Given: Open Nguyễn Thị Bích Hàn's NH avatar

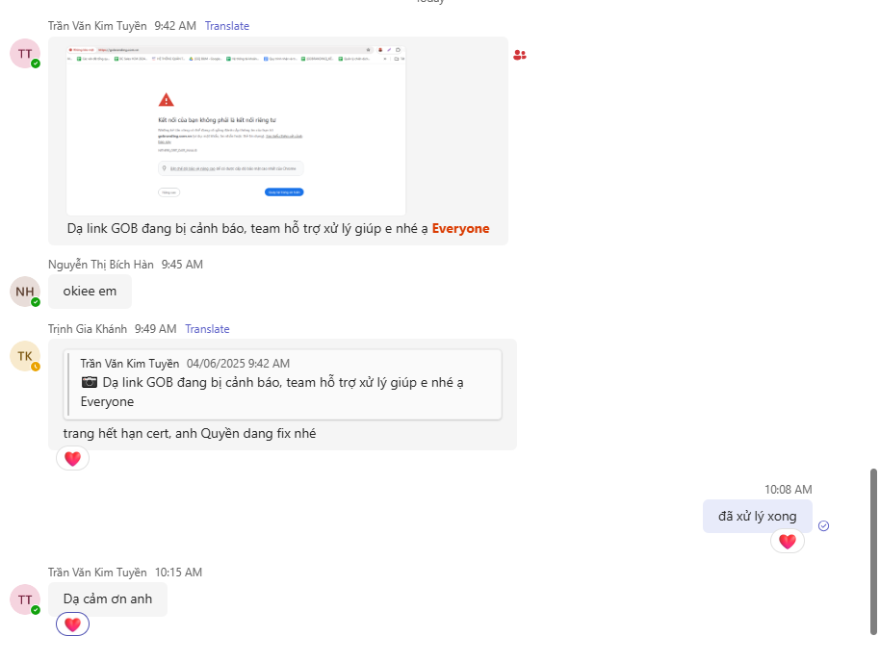Looking at the screenshot, I should tap(25, 292).
